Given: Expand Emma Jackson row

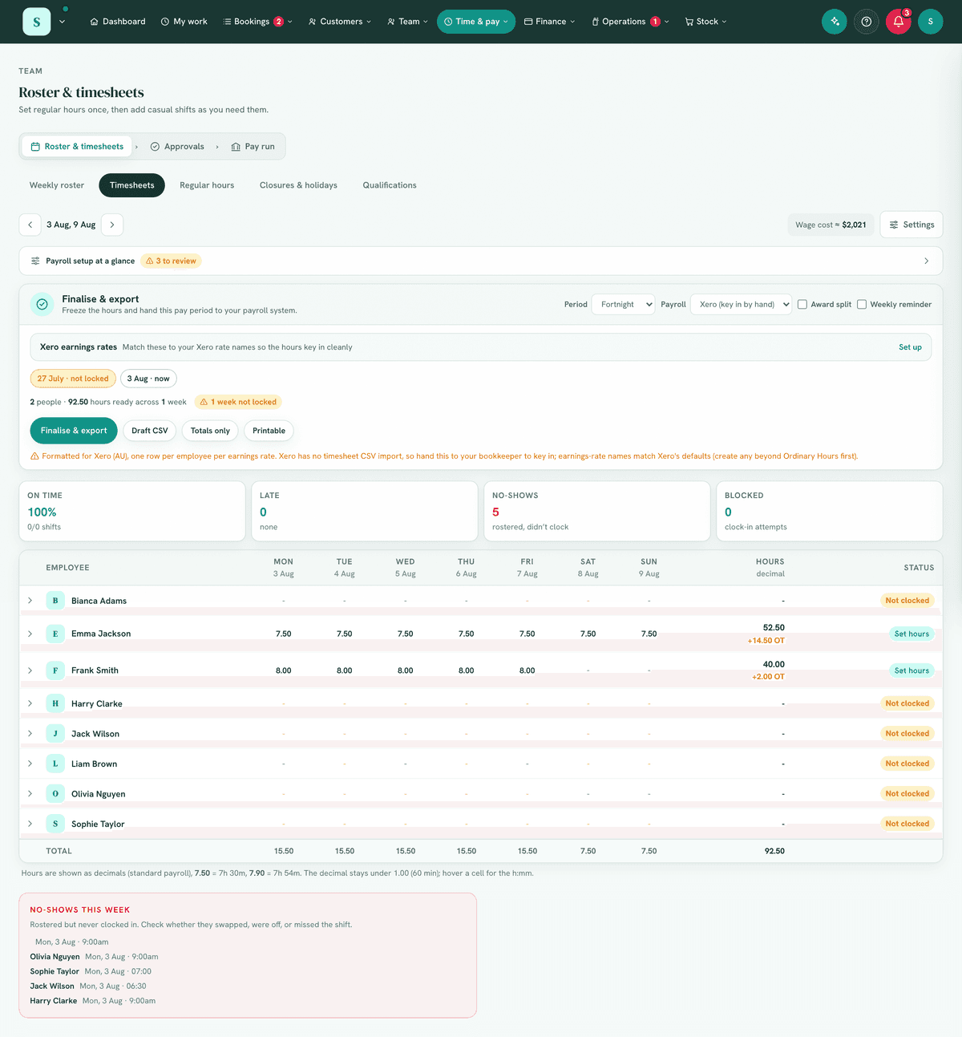Looking at the screenshot, I should (30, 634).
